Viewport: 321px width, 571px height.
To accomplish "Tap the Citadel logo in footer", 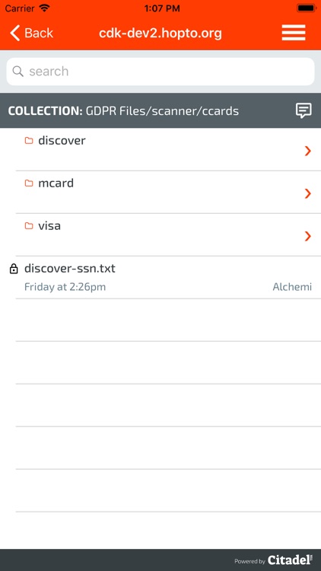I will point(290,560).
